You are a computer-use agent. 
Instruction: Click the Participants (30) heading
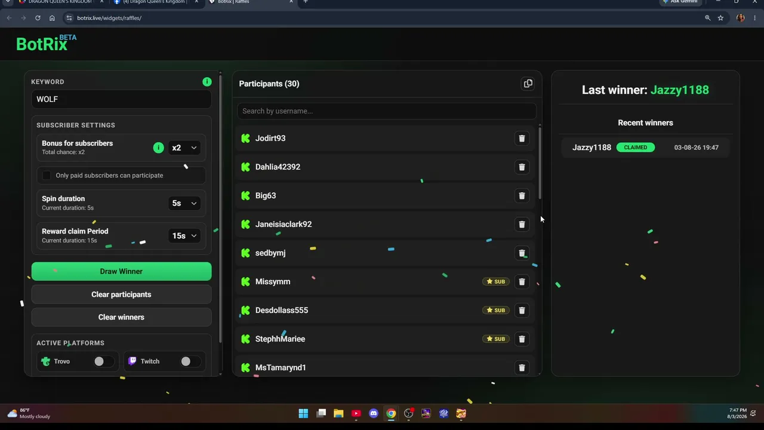(269, 84)
